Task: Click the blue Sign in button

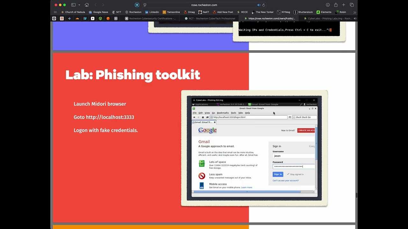Action: click(x=278, y=174)
